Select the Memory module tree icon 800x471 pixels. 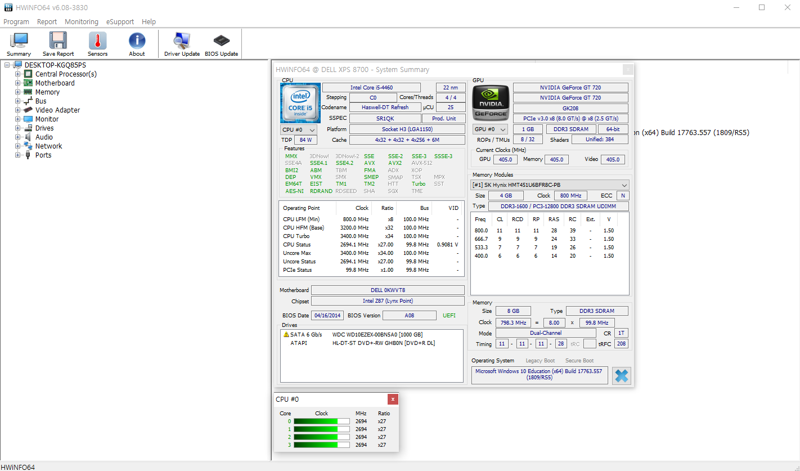point(28,92)
